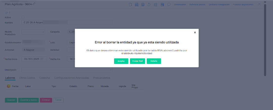Click the tag icon above Activo

pos(6,13)
